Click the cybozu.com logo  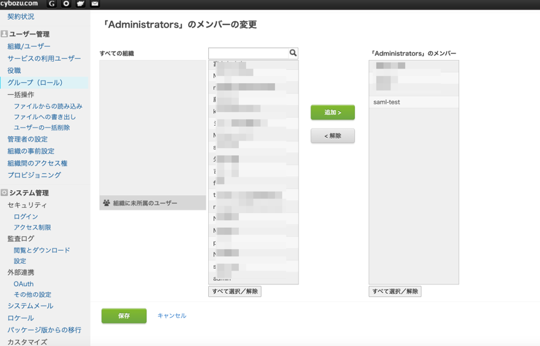[19, 4]
